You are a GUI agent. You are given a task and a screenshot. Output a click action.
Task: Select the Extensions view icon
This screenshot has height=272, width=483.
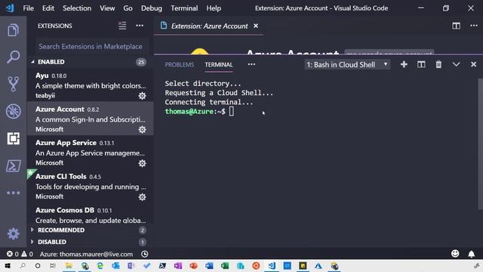click(13, 138)
